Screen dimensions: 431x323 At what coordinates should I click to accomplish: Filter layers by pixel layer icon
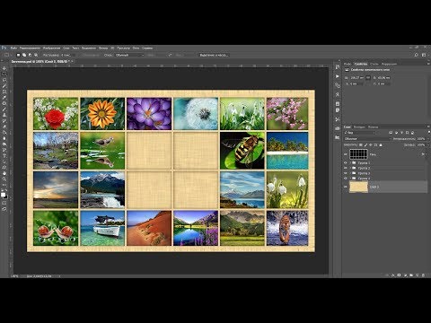391,133
